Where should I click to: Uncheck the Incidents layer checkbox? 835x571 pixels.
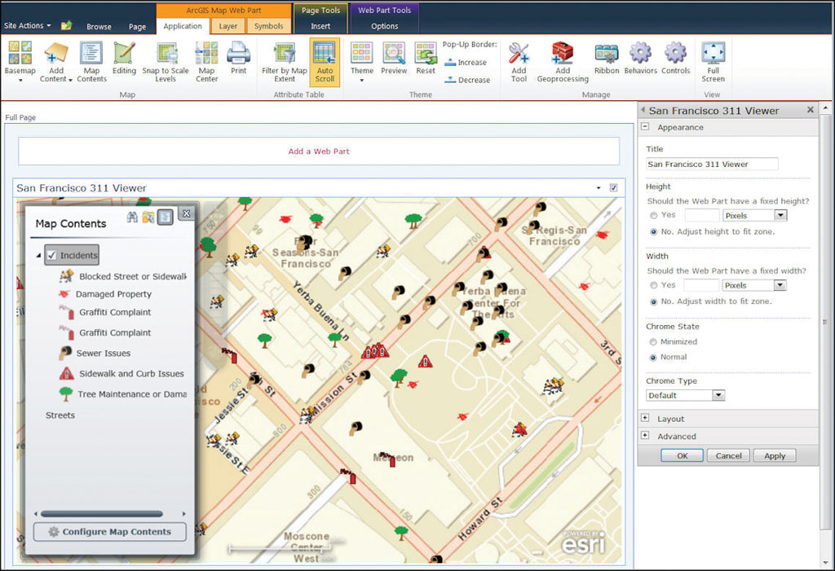tap(51, 256)
